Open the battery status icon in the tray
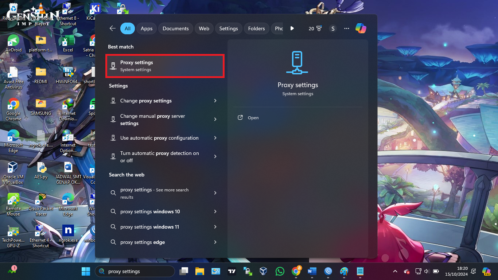This screenshot has height=280, width=498. tap(436, 271)
